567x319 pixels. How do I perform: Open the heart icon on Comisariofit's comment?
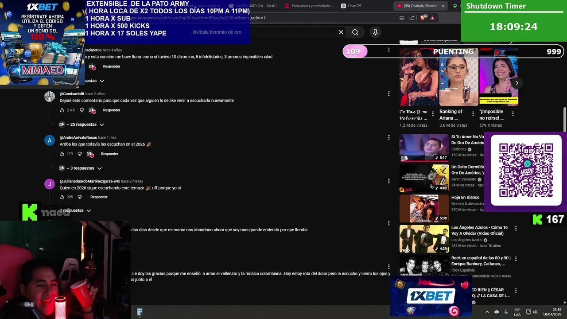pos(92,110)
